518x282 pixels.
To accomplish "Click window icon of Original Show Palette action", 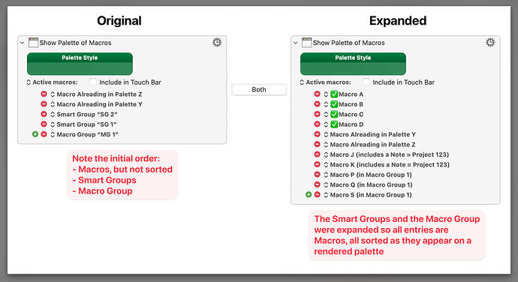I will [33, 43].
